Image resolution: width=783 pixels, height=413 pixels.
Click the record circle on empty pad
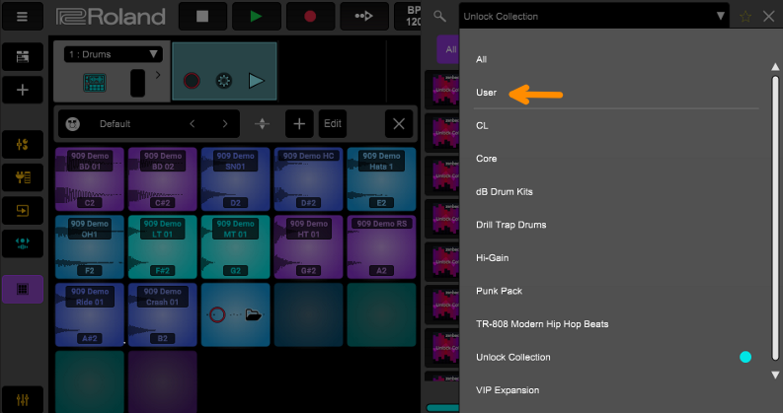[216, 314]
